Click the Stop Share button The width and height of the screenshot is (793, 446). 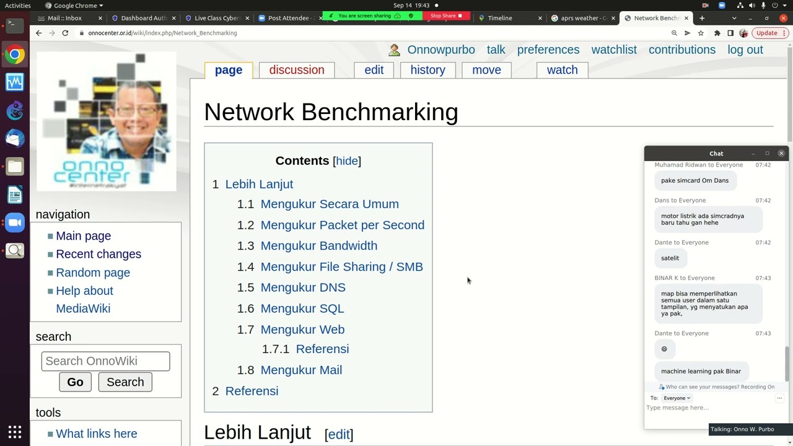point(446,15)
